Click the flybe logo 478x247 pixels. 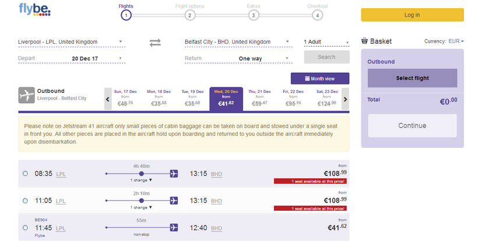[35, 10]
